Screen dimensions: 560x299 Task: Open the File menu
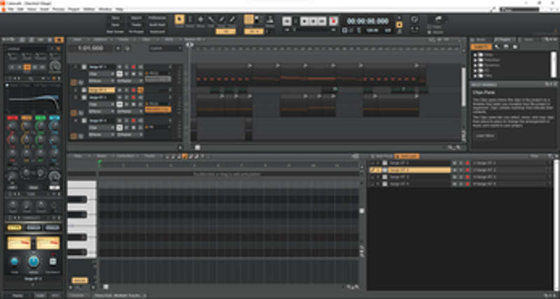click(x=10, y=9)
